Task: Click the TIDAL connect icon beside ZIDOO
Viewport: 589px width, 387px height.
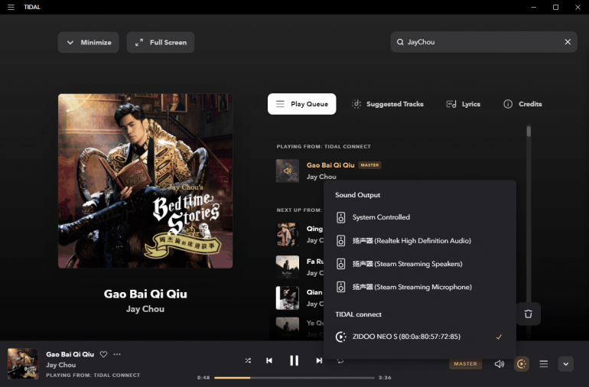Action: (340, 337)
